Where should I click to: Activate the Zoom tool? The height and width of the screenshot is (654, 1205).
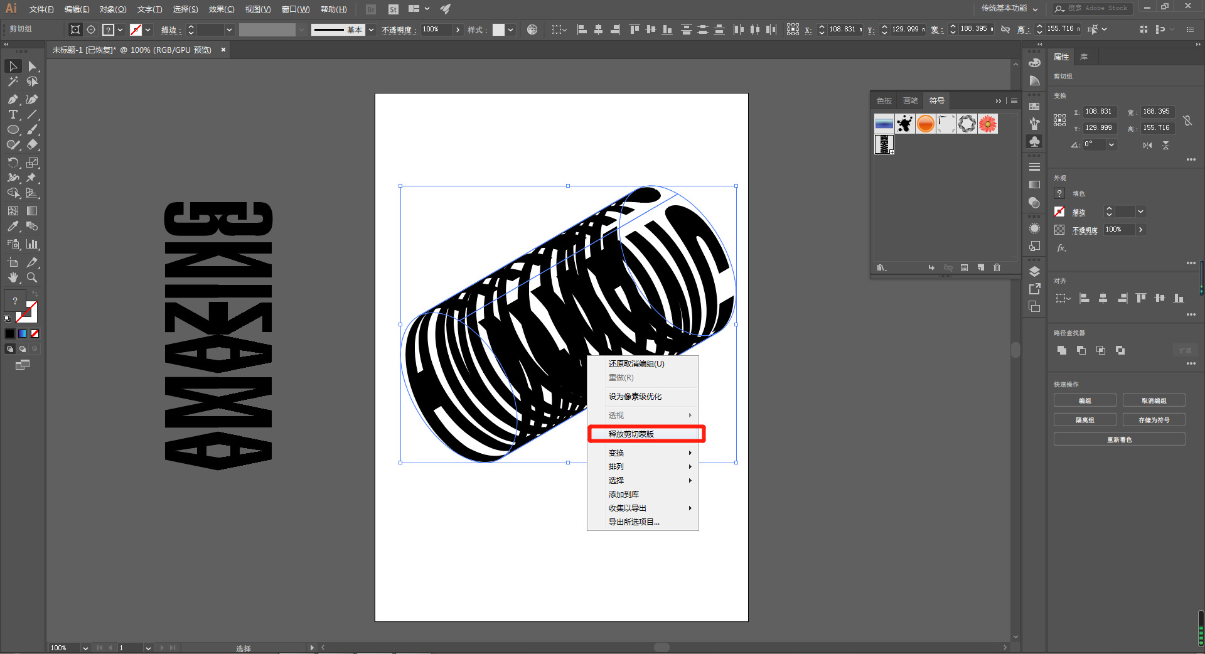32,277
